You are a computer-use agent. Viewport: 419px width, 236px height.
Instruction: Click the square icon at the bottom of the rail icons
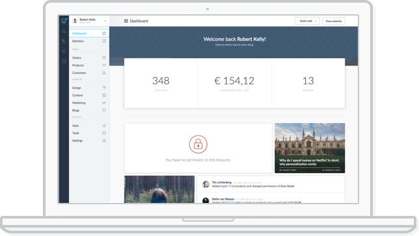pos(64,61)
